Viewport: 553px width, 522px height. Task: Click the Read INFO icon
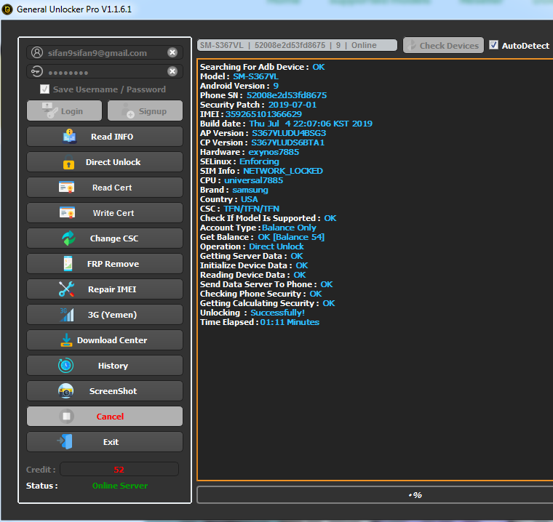tap(70, 137)
